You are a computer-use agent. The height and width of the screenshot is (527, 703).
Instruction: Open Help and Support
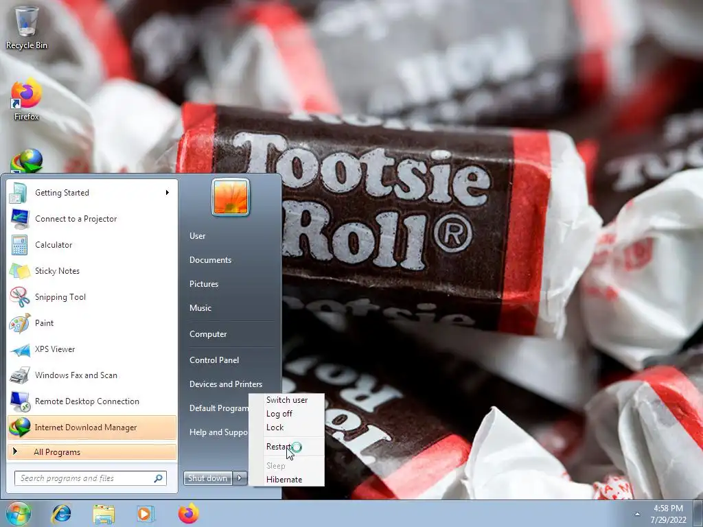pyautogui.click(x=218, y=432)
